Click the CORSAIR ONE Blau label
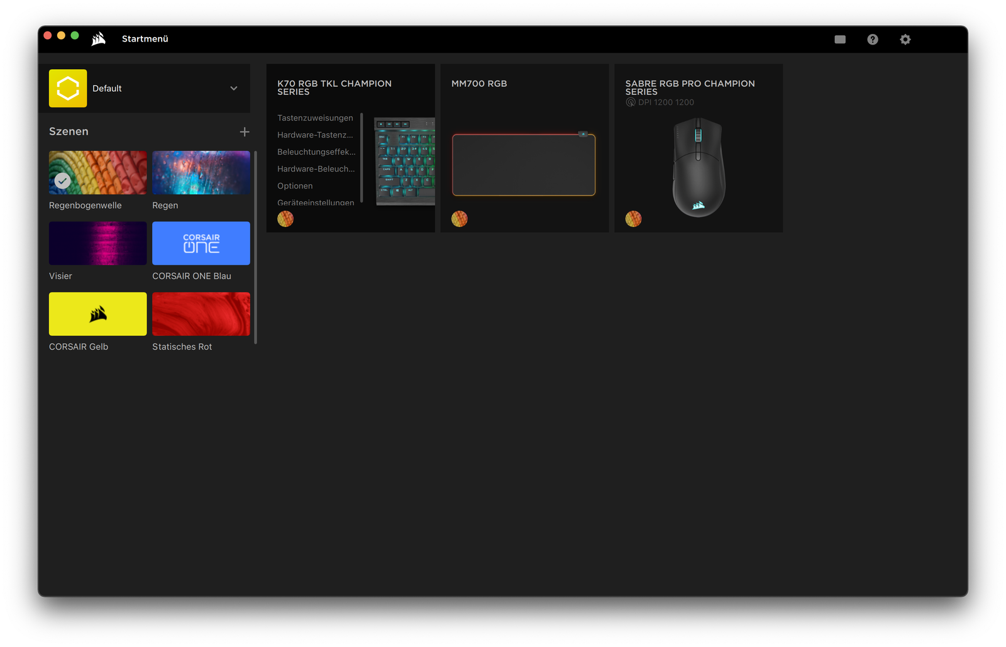The width and height of the screenshot is (1006, 647). [x=192, y=276]
